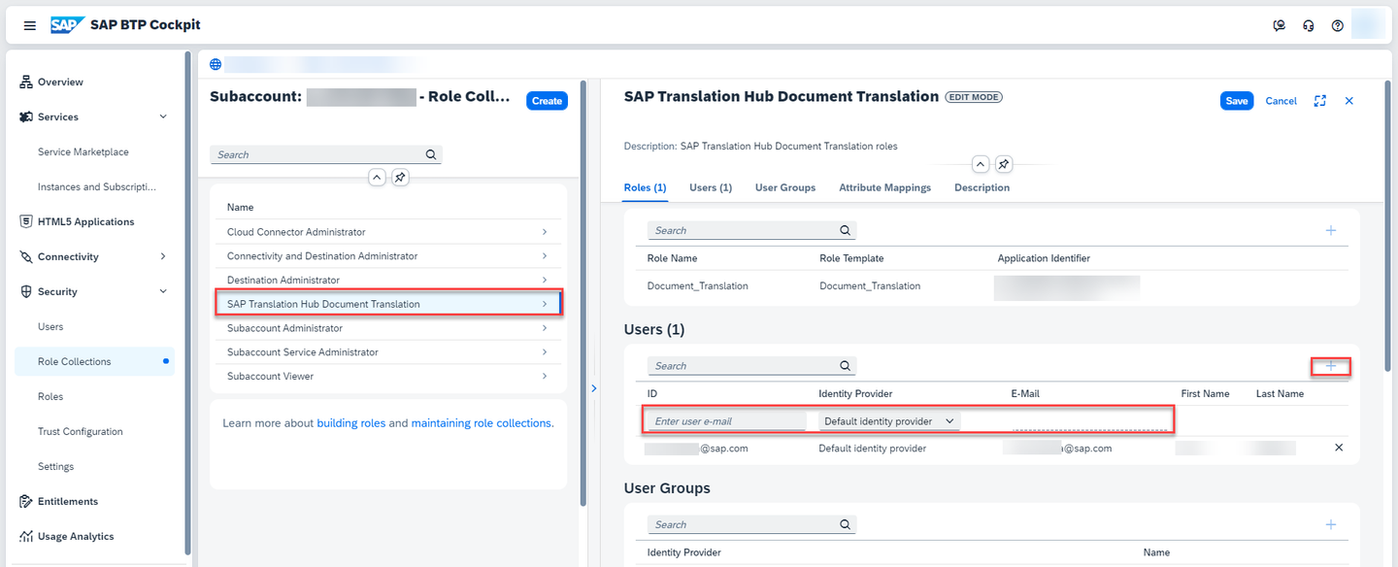The height and width of the screenshot is (567, 1398).
Task: Open Instances and Subscriptions in sidebar
Action: pyautogui.click(x=97, y=186)
